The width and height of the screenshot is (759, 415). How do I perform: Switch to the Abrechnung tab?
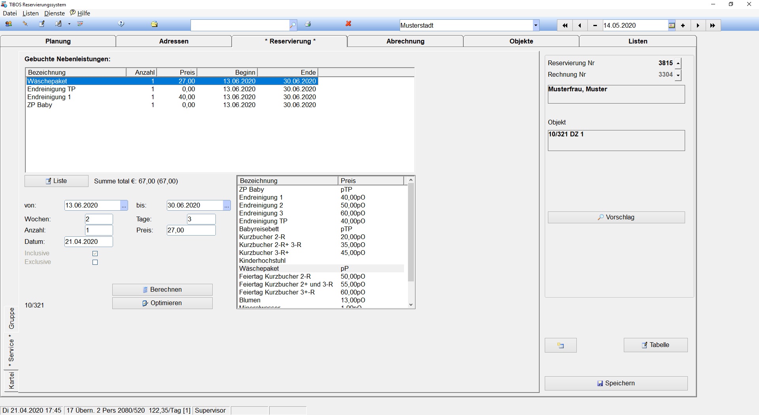tap(405, 41)
